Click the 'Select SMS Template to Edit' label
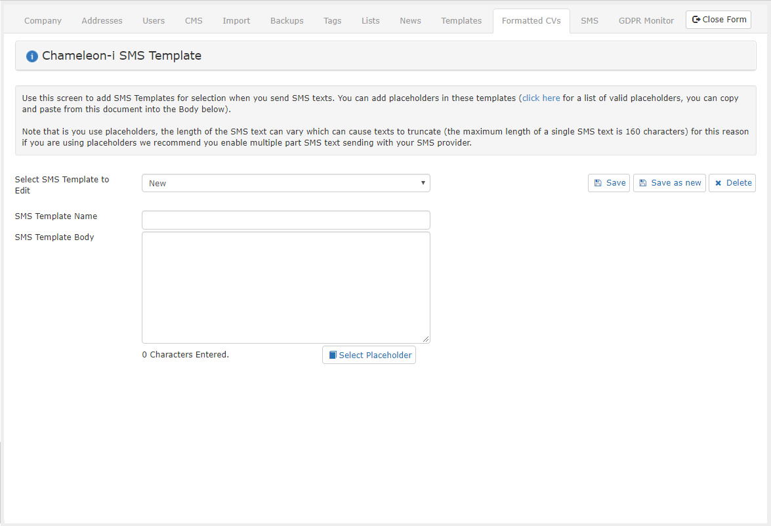This screenshot has width=771, height=526. [x=62, y=185]
